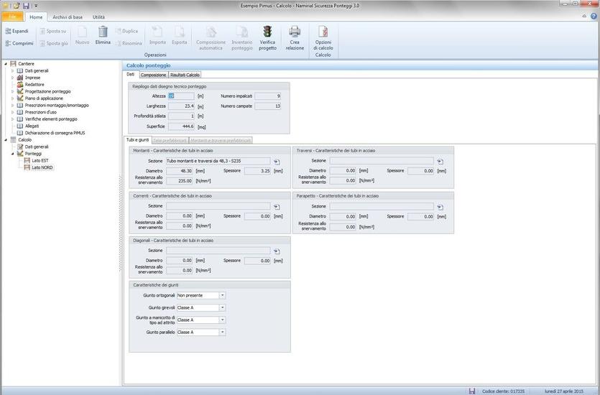Viewport: 600px width, 395px height.
Task: Select Lato EST in the tree
Action: [x=40, y=160]
